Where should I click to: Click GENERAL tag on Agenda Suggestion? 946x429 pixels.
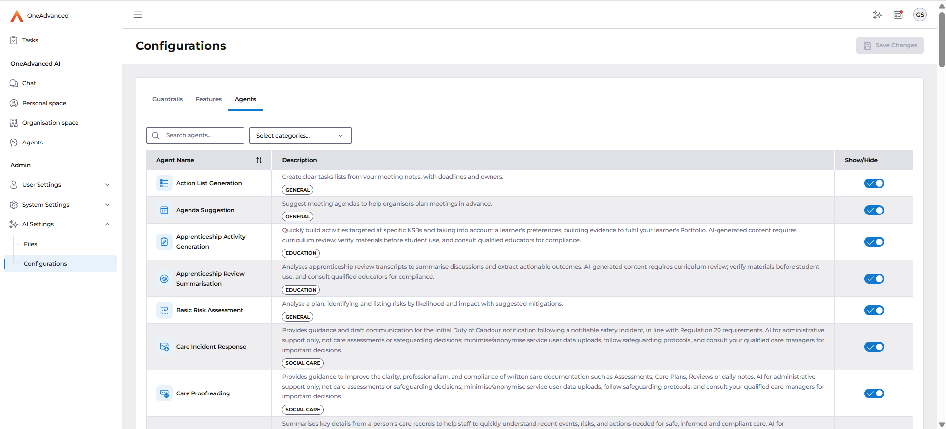[298, 217]
